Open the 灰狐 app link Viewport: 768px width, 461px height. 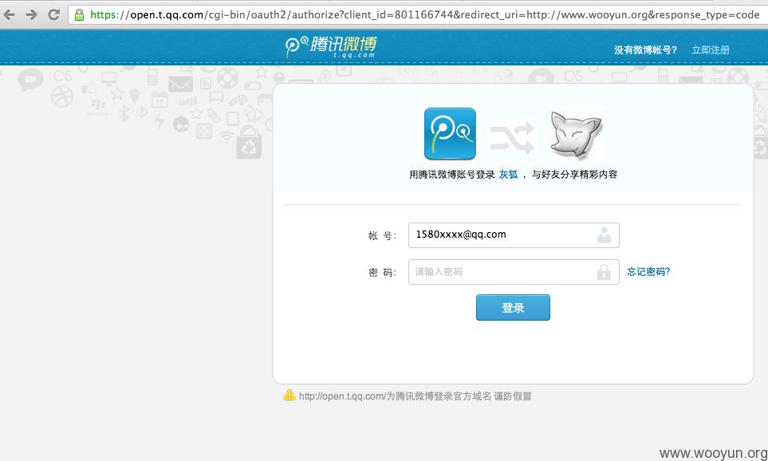[508, 175]
